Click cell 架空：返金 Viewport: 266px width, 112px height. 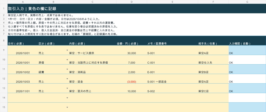92,79
